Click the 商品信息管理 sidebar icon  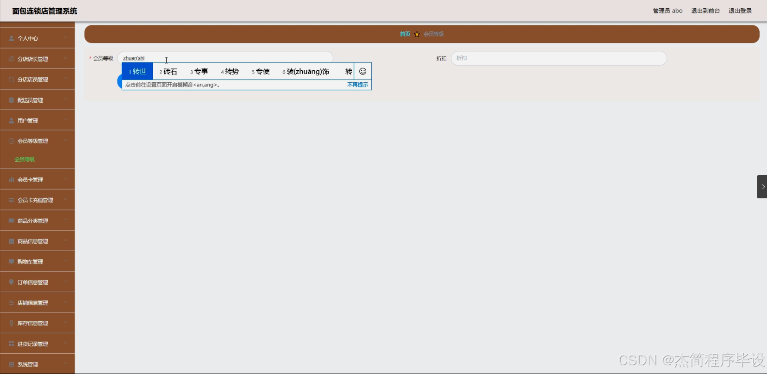(x=11, y=241)
